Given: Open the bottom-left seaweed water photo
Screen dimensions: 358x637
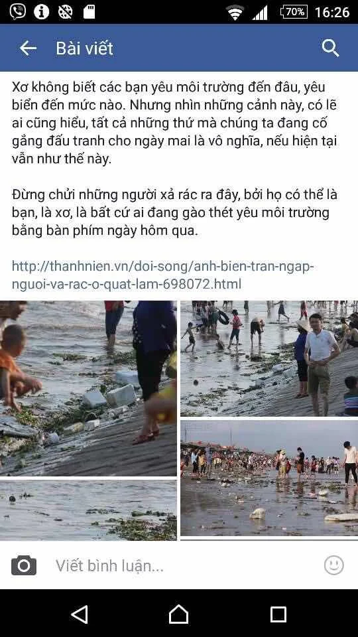Looking at the screenshot, I should coord(88,510).
